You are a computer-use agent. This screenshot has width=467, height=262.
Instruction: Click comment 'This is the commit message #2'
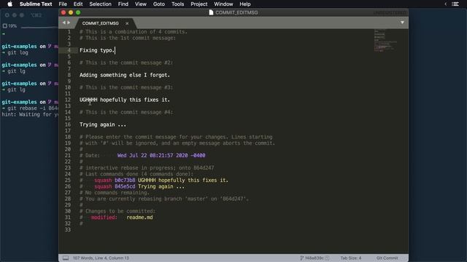click(126, 63)
